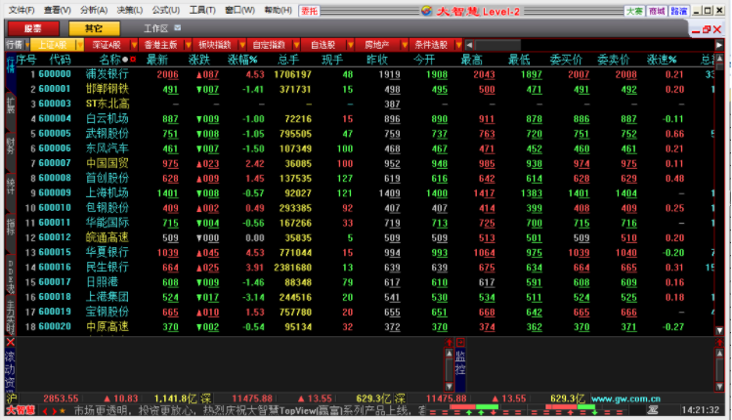Select the 条件选股 tab
The width and height of the screenshot is (732, 420).
[431, 45]
